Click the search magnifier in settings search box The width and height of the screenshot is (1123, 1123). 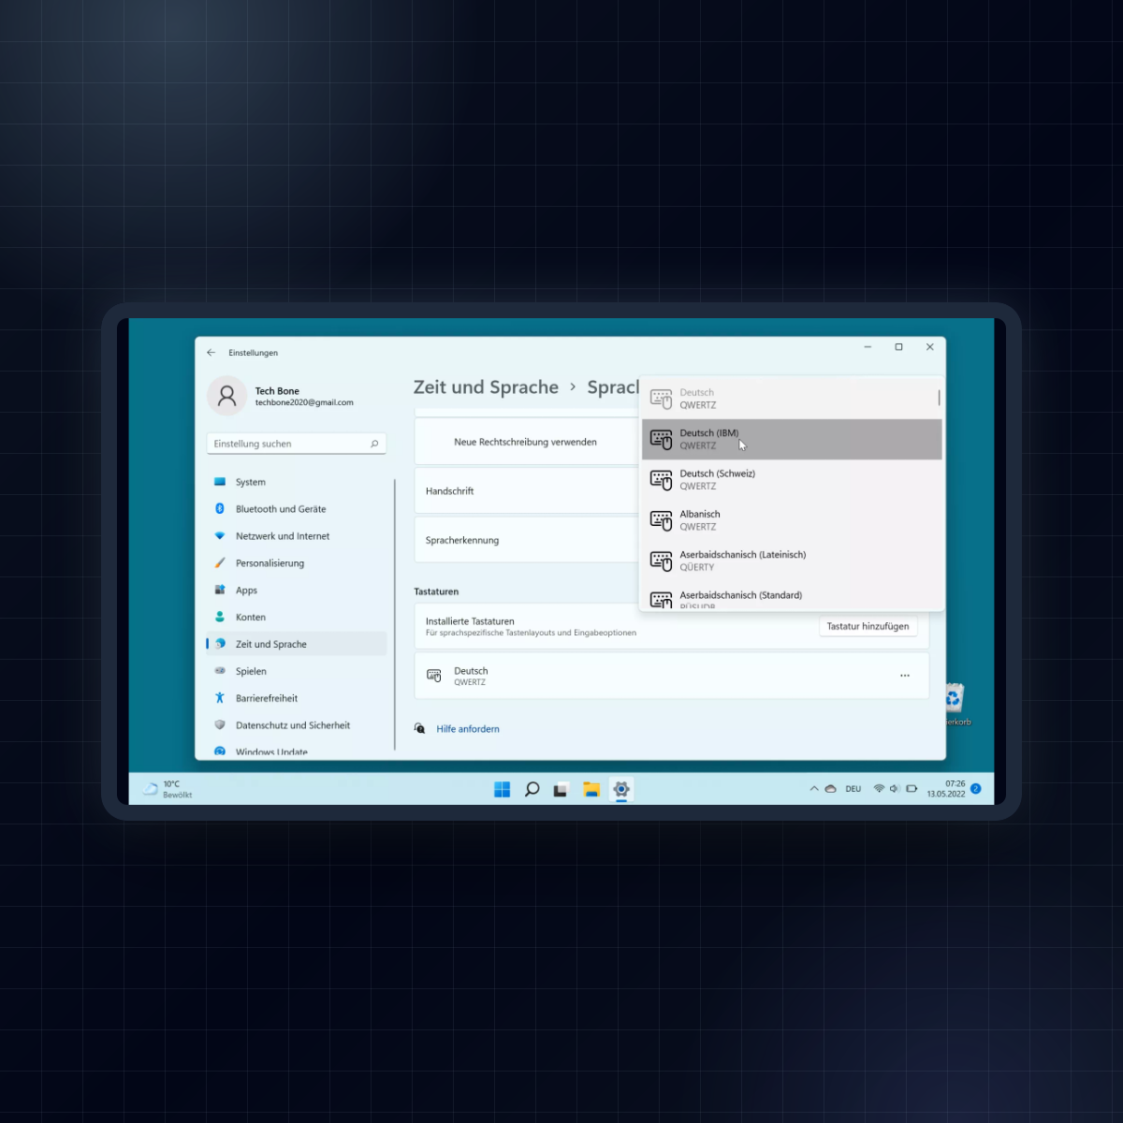pyautogui.click(x=374, y=444)
